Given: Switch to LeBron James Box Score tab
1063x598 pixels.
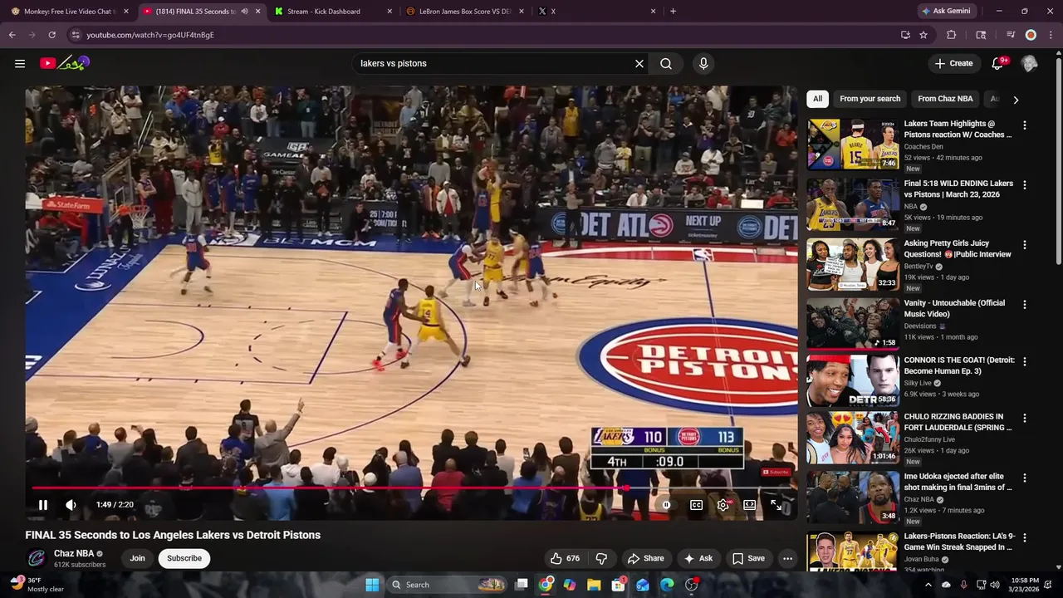Looking at the screenshot, I should click(x=465, y=12).
